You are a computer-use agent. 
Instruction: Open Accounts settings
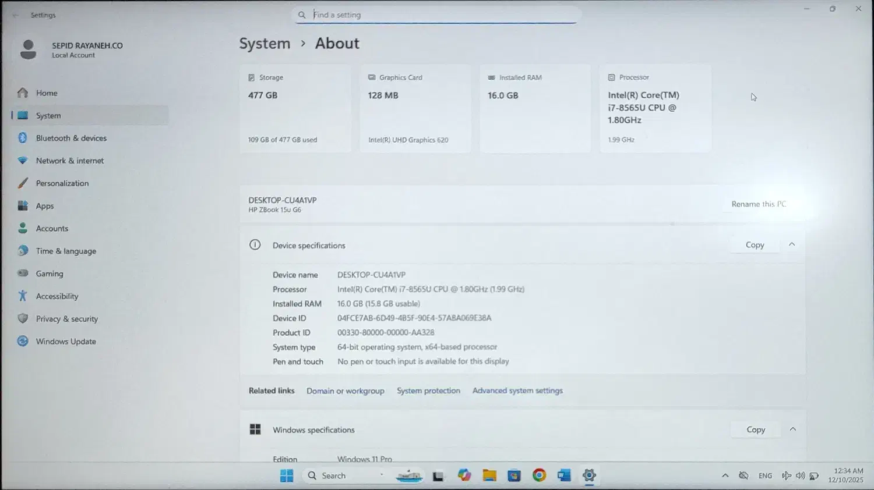(52, 228)
